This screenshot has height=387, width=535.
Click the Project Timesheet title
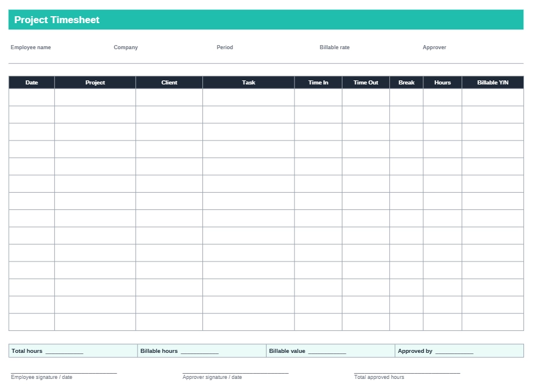pyautogui.click(x=57, y=20)
